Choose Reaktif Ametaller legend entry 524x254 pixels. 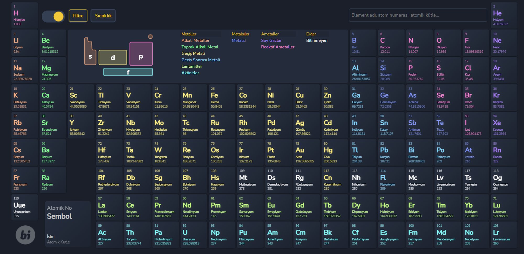278,47
